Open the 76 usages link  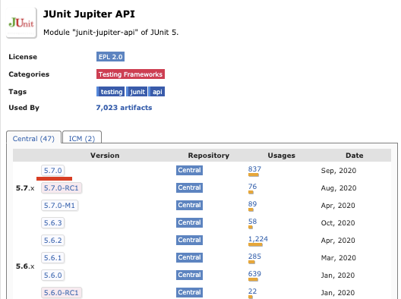[x=252, y=187]
